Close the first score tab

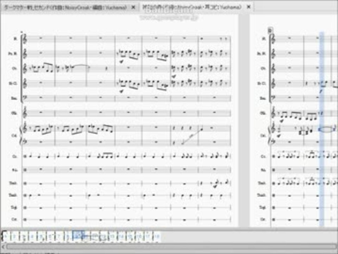[133, 7]
